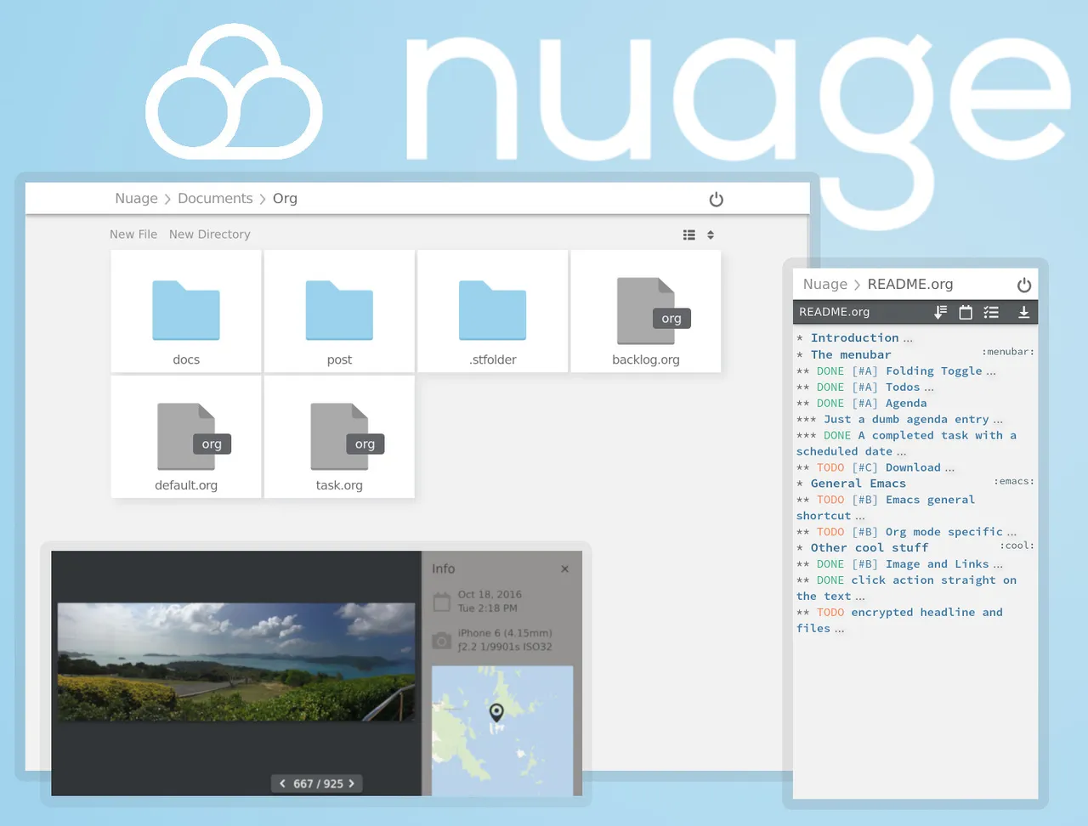Click the Agenda heading

[x=906, y=404]
